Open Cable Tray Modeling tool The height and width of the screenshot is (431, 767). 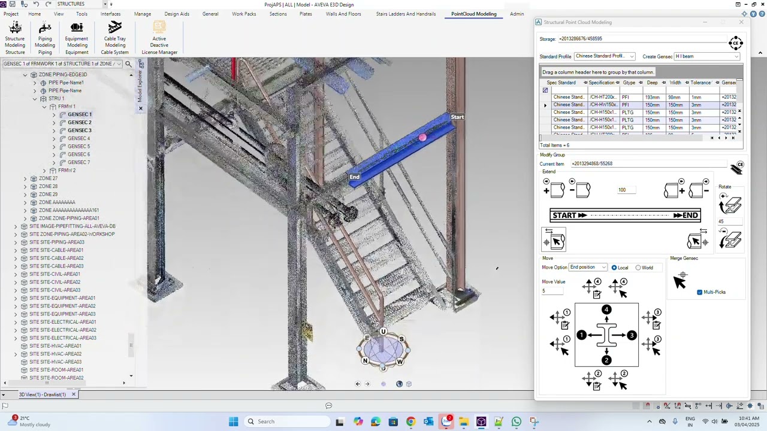point(115,38)
